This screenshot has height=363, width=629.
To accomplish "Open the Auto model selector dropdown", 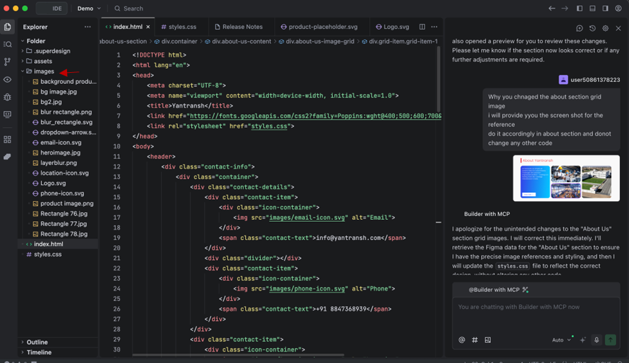I will (561, 340).
